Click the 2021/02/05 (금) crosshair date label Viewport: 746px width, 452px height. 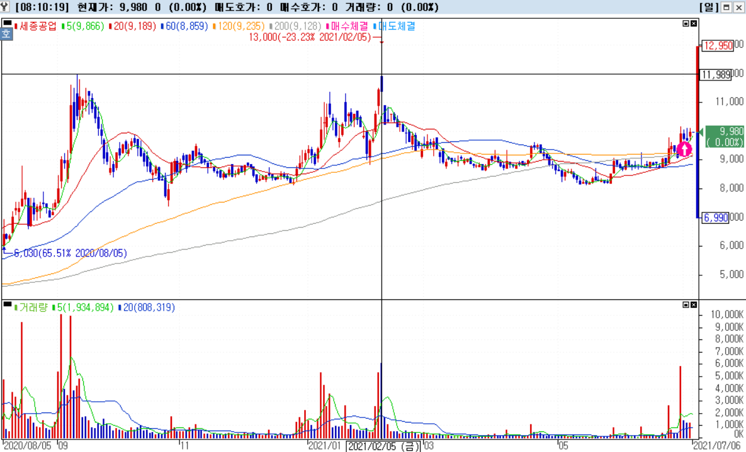[383, 446]
